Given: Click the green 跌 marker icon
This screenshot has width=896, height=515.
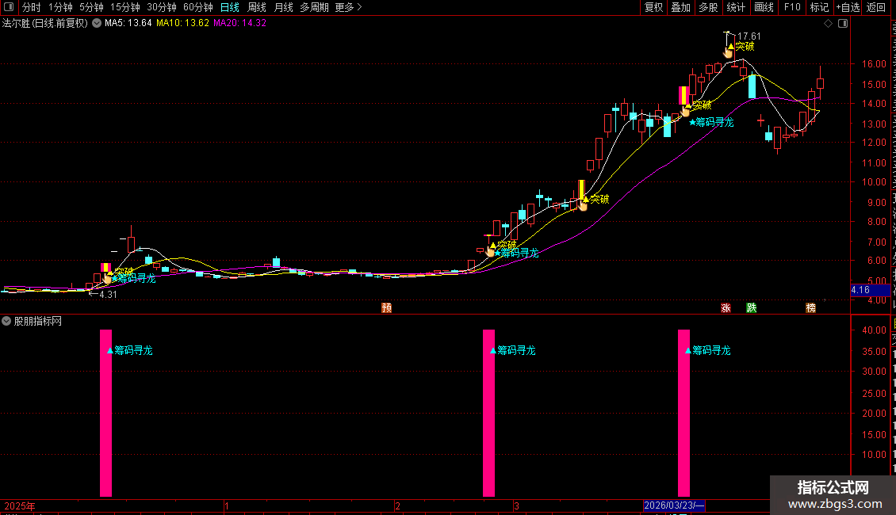Looking at the screenshot, I should 752,307.
